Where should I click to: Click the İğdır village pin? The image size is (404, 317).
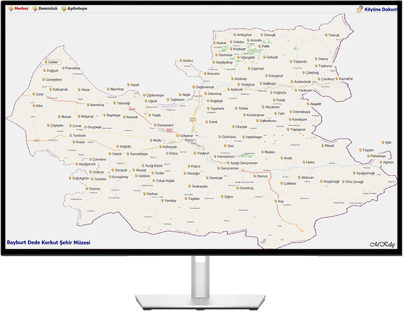point(383,142)
